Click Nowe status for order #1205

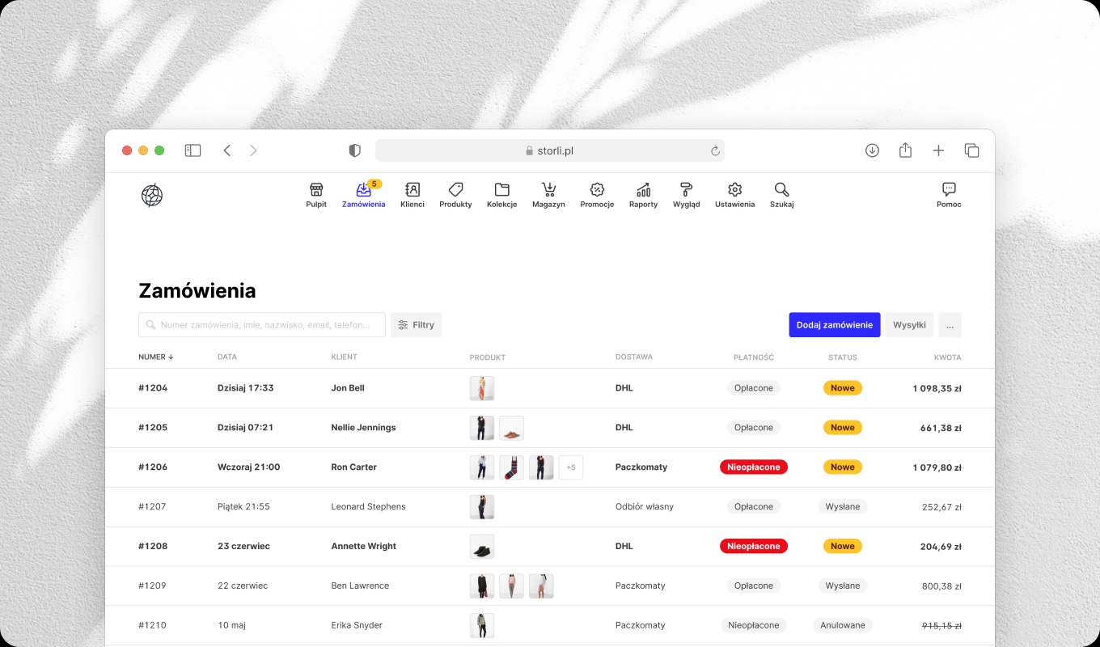843,428
